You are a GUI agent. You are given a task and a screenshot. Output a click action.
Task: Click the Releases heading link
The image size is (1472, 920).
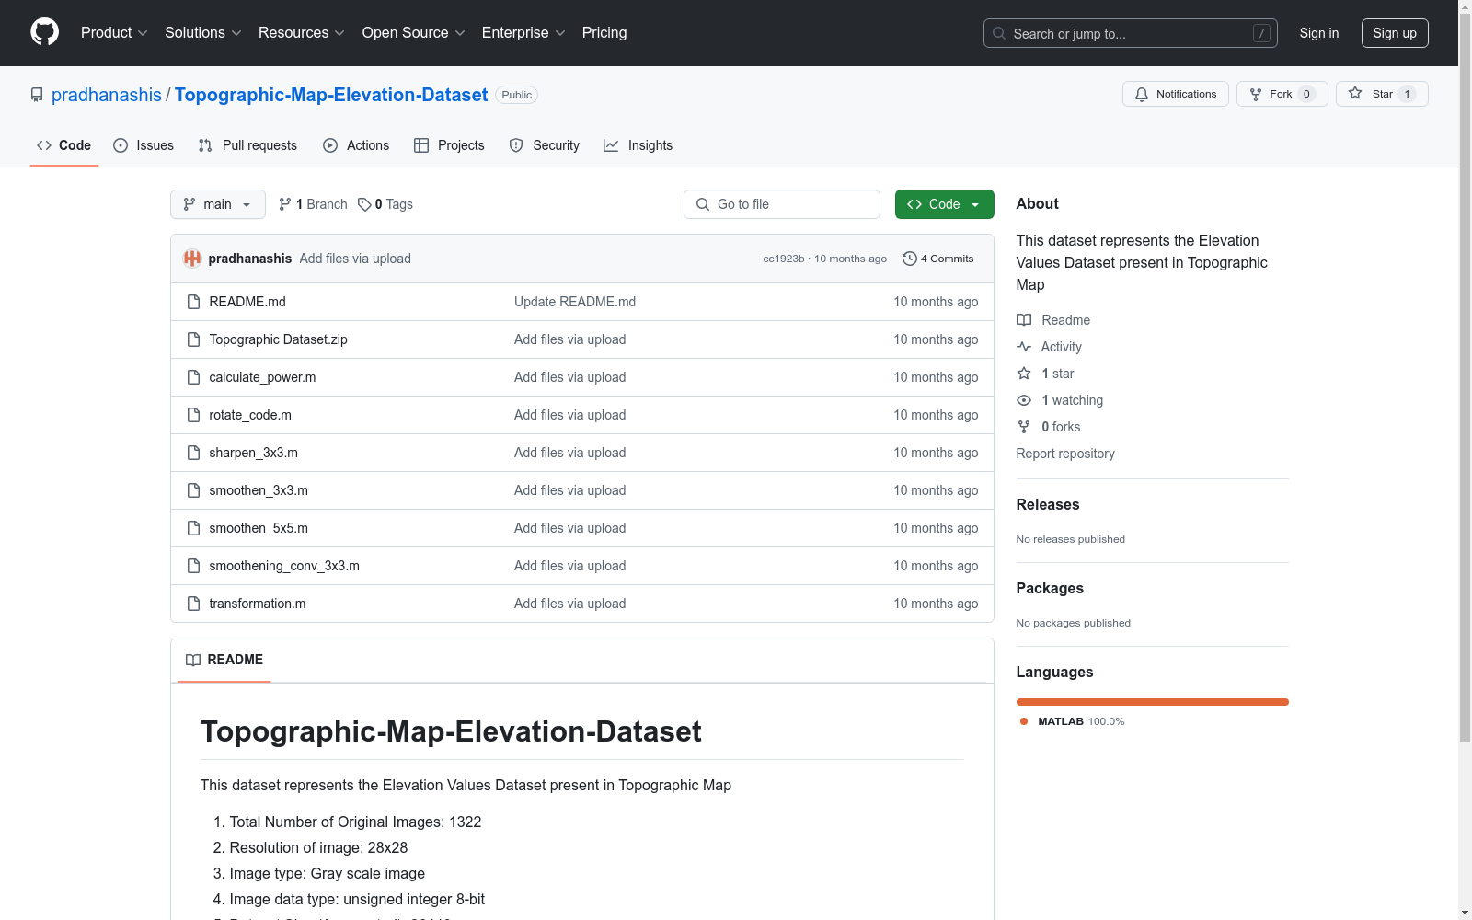[x=1048, y=504]
